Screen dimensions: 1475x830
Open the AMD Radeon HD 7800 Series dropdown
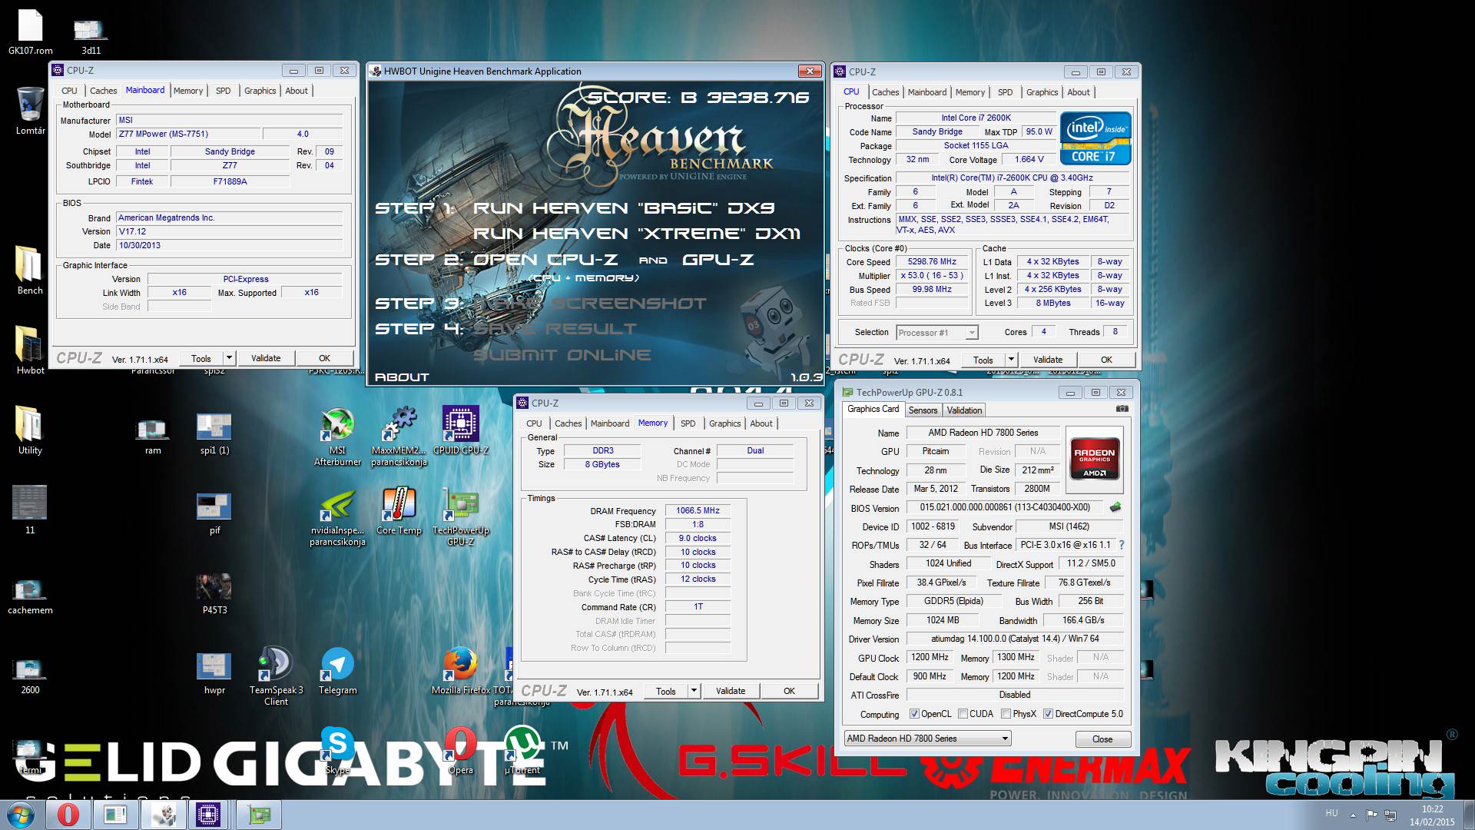click(927, 739)
